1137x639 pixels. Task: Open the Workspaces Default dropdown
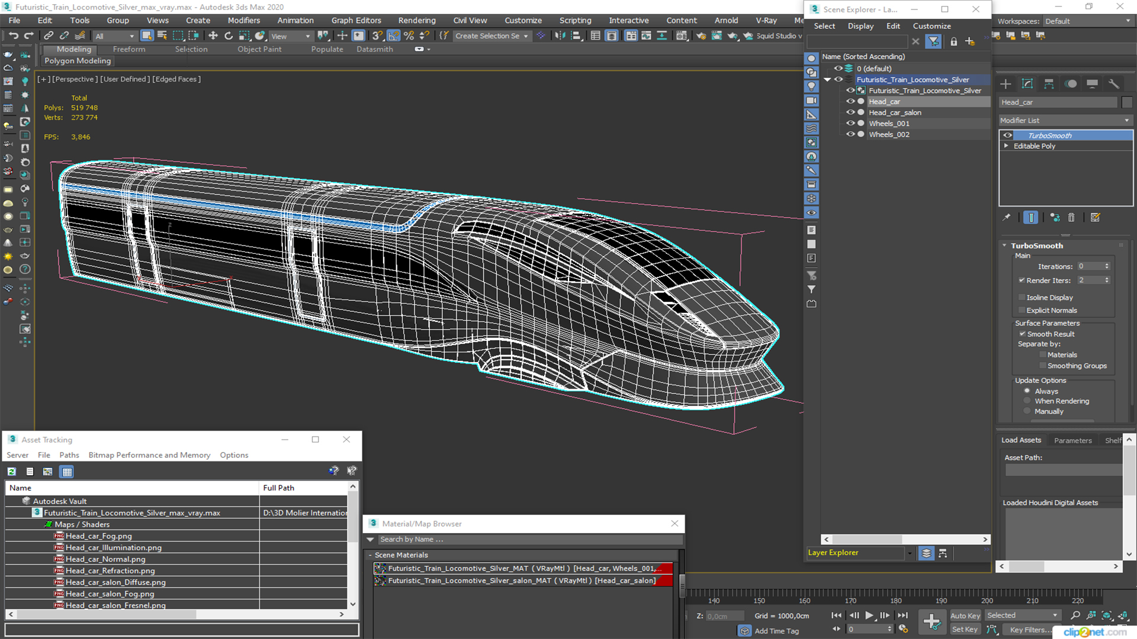1088,21
